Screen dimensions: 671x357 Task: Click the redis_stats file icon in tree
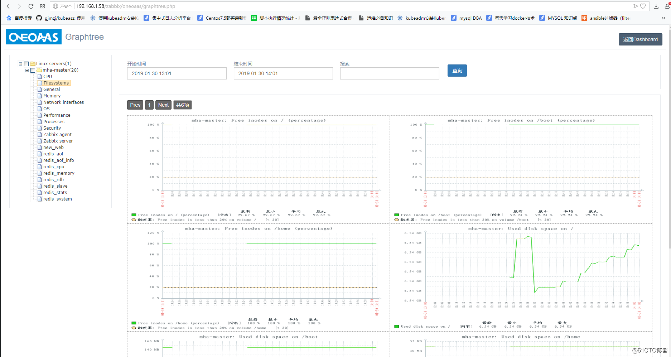[40, 193]
